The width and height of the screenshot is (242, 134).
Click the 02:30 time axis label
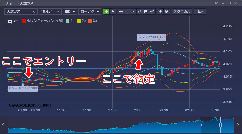click(x=189, y=110)
